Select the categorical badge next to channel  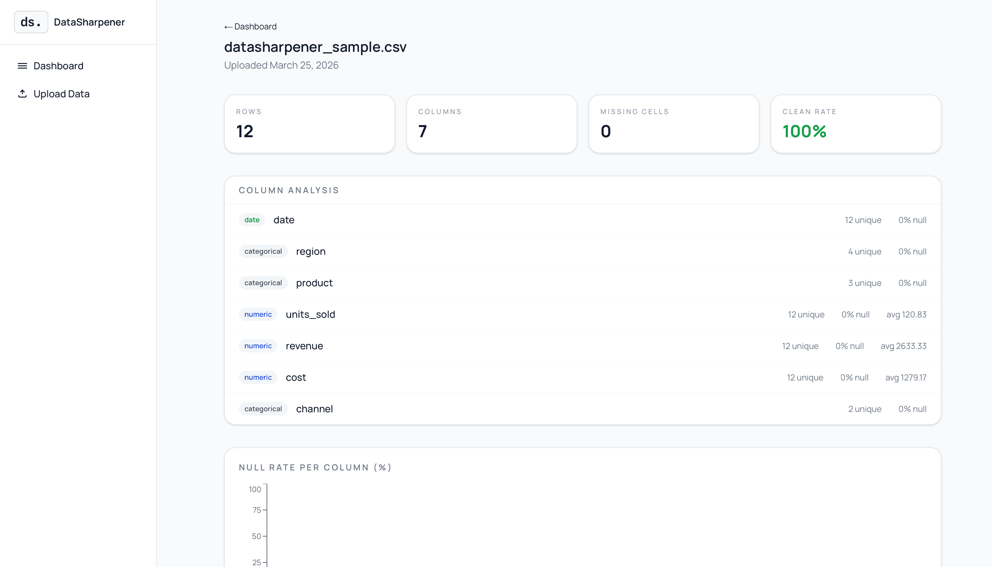tap(263, 408)
